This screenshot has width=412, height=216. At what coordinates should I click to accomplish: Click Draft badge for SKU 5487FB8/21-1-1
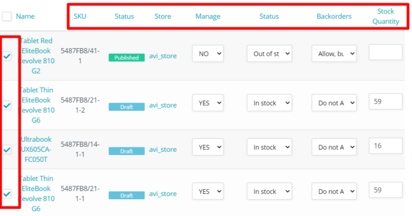pyautogui.click(x=127, y=195)
